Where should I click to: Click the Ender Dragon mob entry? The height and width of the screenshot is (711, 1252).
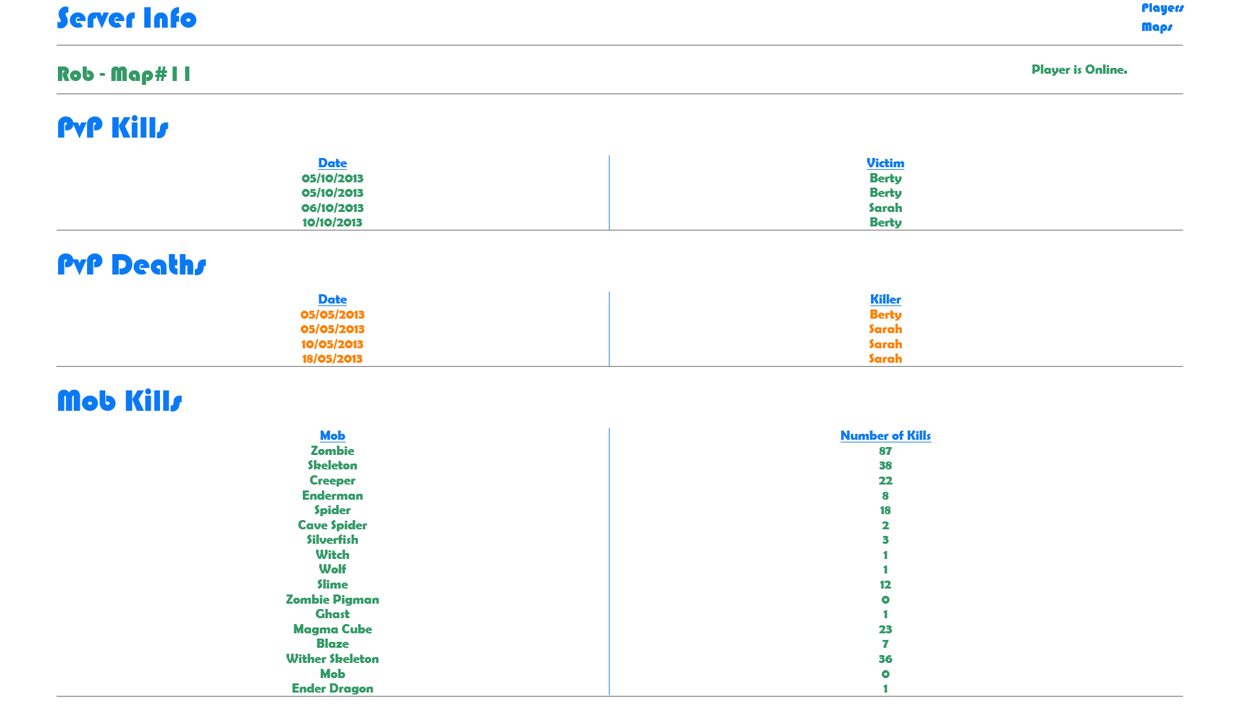pos(332,689)
